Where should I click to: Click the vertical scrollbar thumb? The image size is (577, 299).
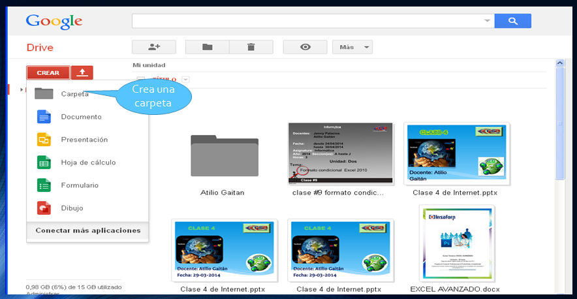tap(560, 123)
